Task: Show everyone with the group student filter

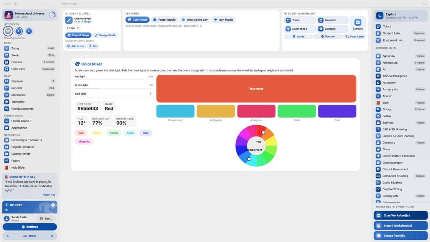Action: (x=8, y=31)
